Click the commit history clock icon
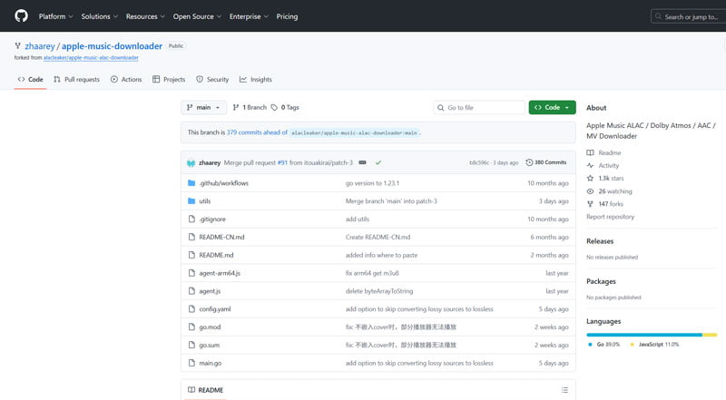726x400 pixels. (529, 162)
